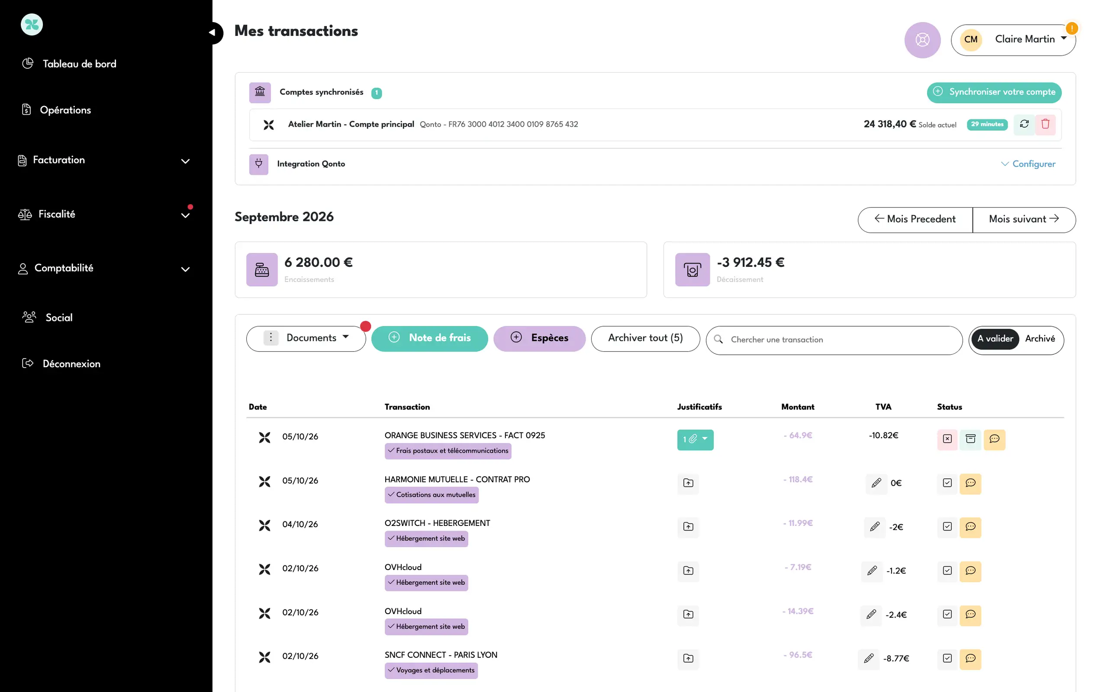Switch the toggle to Archivé
This screenshot has height=692, width=1108.
tap(1040, 339)
